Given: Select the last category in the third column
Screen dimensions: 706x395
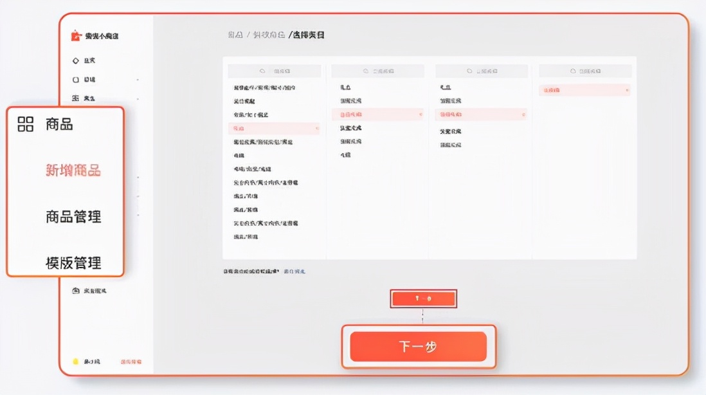Looking at the screenshot, I should 450,145.
